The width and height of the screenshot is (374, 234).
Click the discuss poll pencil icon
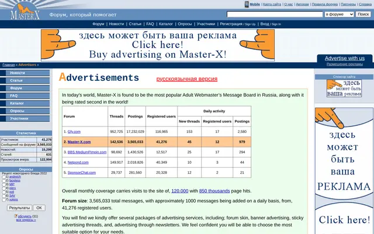[16, 216]
